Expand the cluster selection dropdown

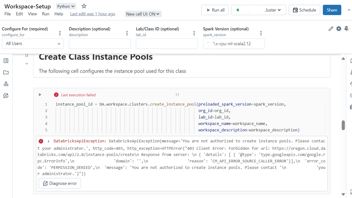coord(258,10)
